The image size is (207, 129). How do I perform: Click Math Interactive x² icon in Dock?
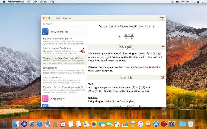(x=164, y=124)
